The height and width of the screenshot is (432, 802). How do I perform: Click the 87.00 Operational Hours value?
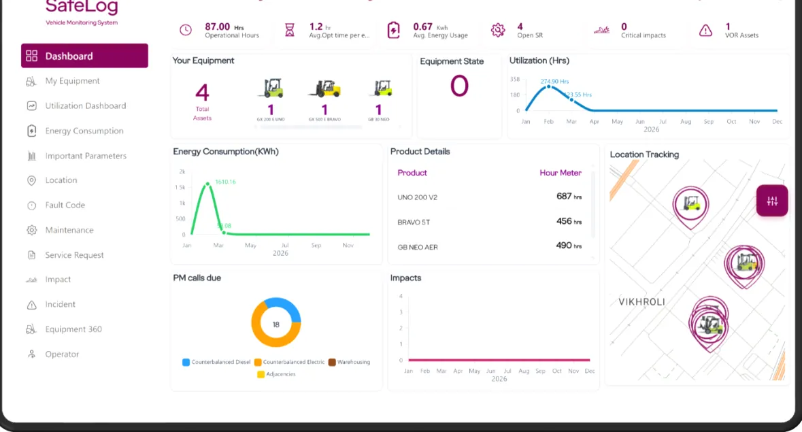coord(218,27)
